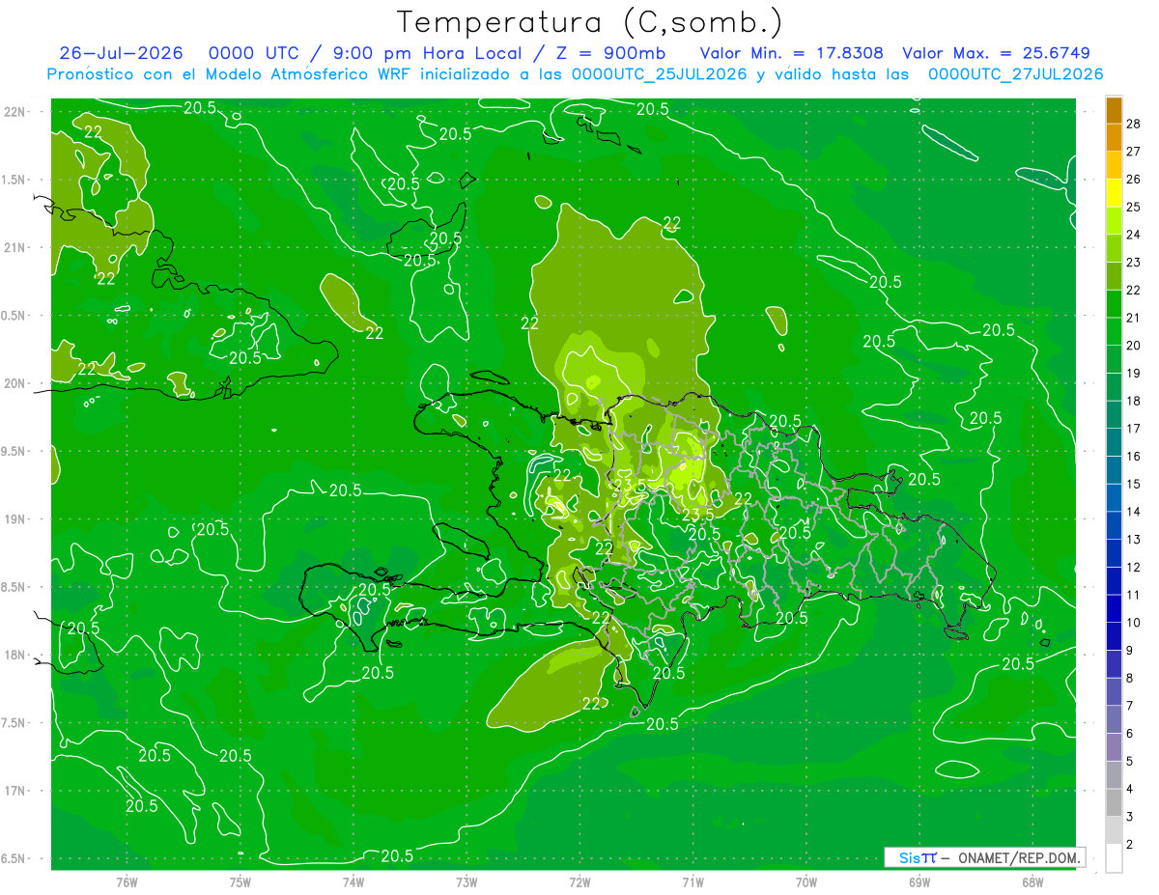
Task: Click the orange legend band between 27 and 28
Action: 1114,137
